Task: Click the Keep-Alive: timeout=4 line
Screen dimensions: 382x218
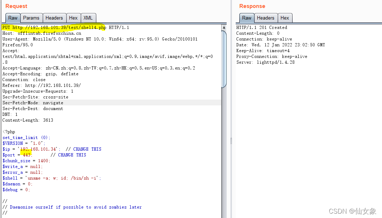Action: (x=263, y=51)
